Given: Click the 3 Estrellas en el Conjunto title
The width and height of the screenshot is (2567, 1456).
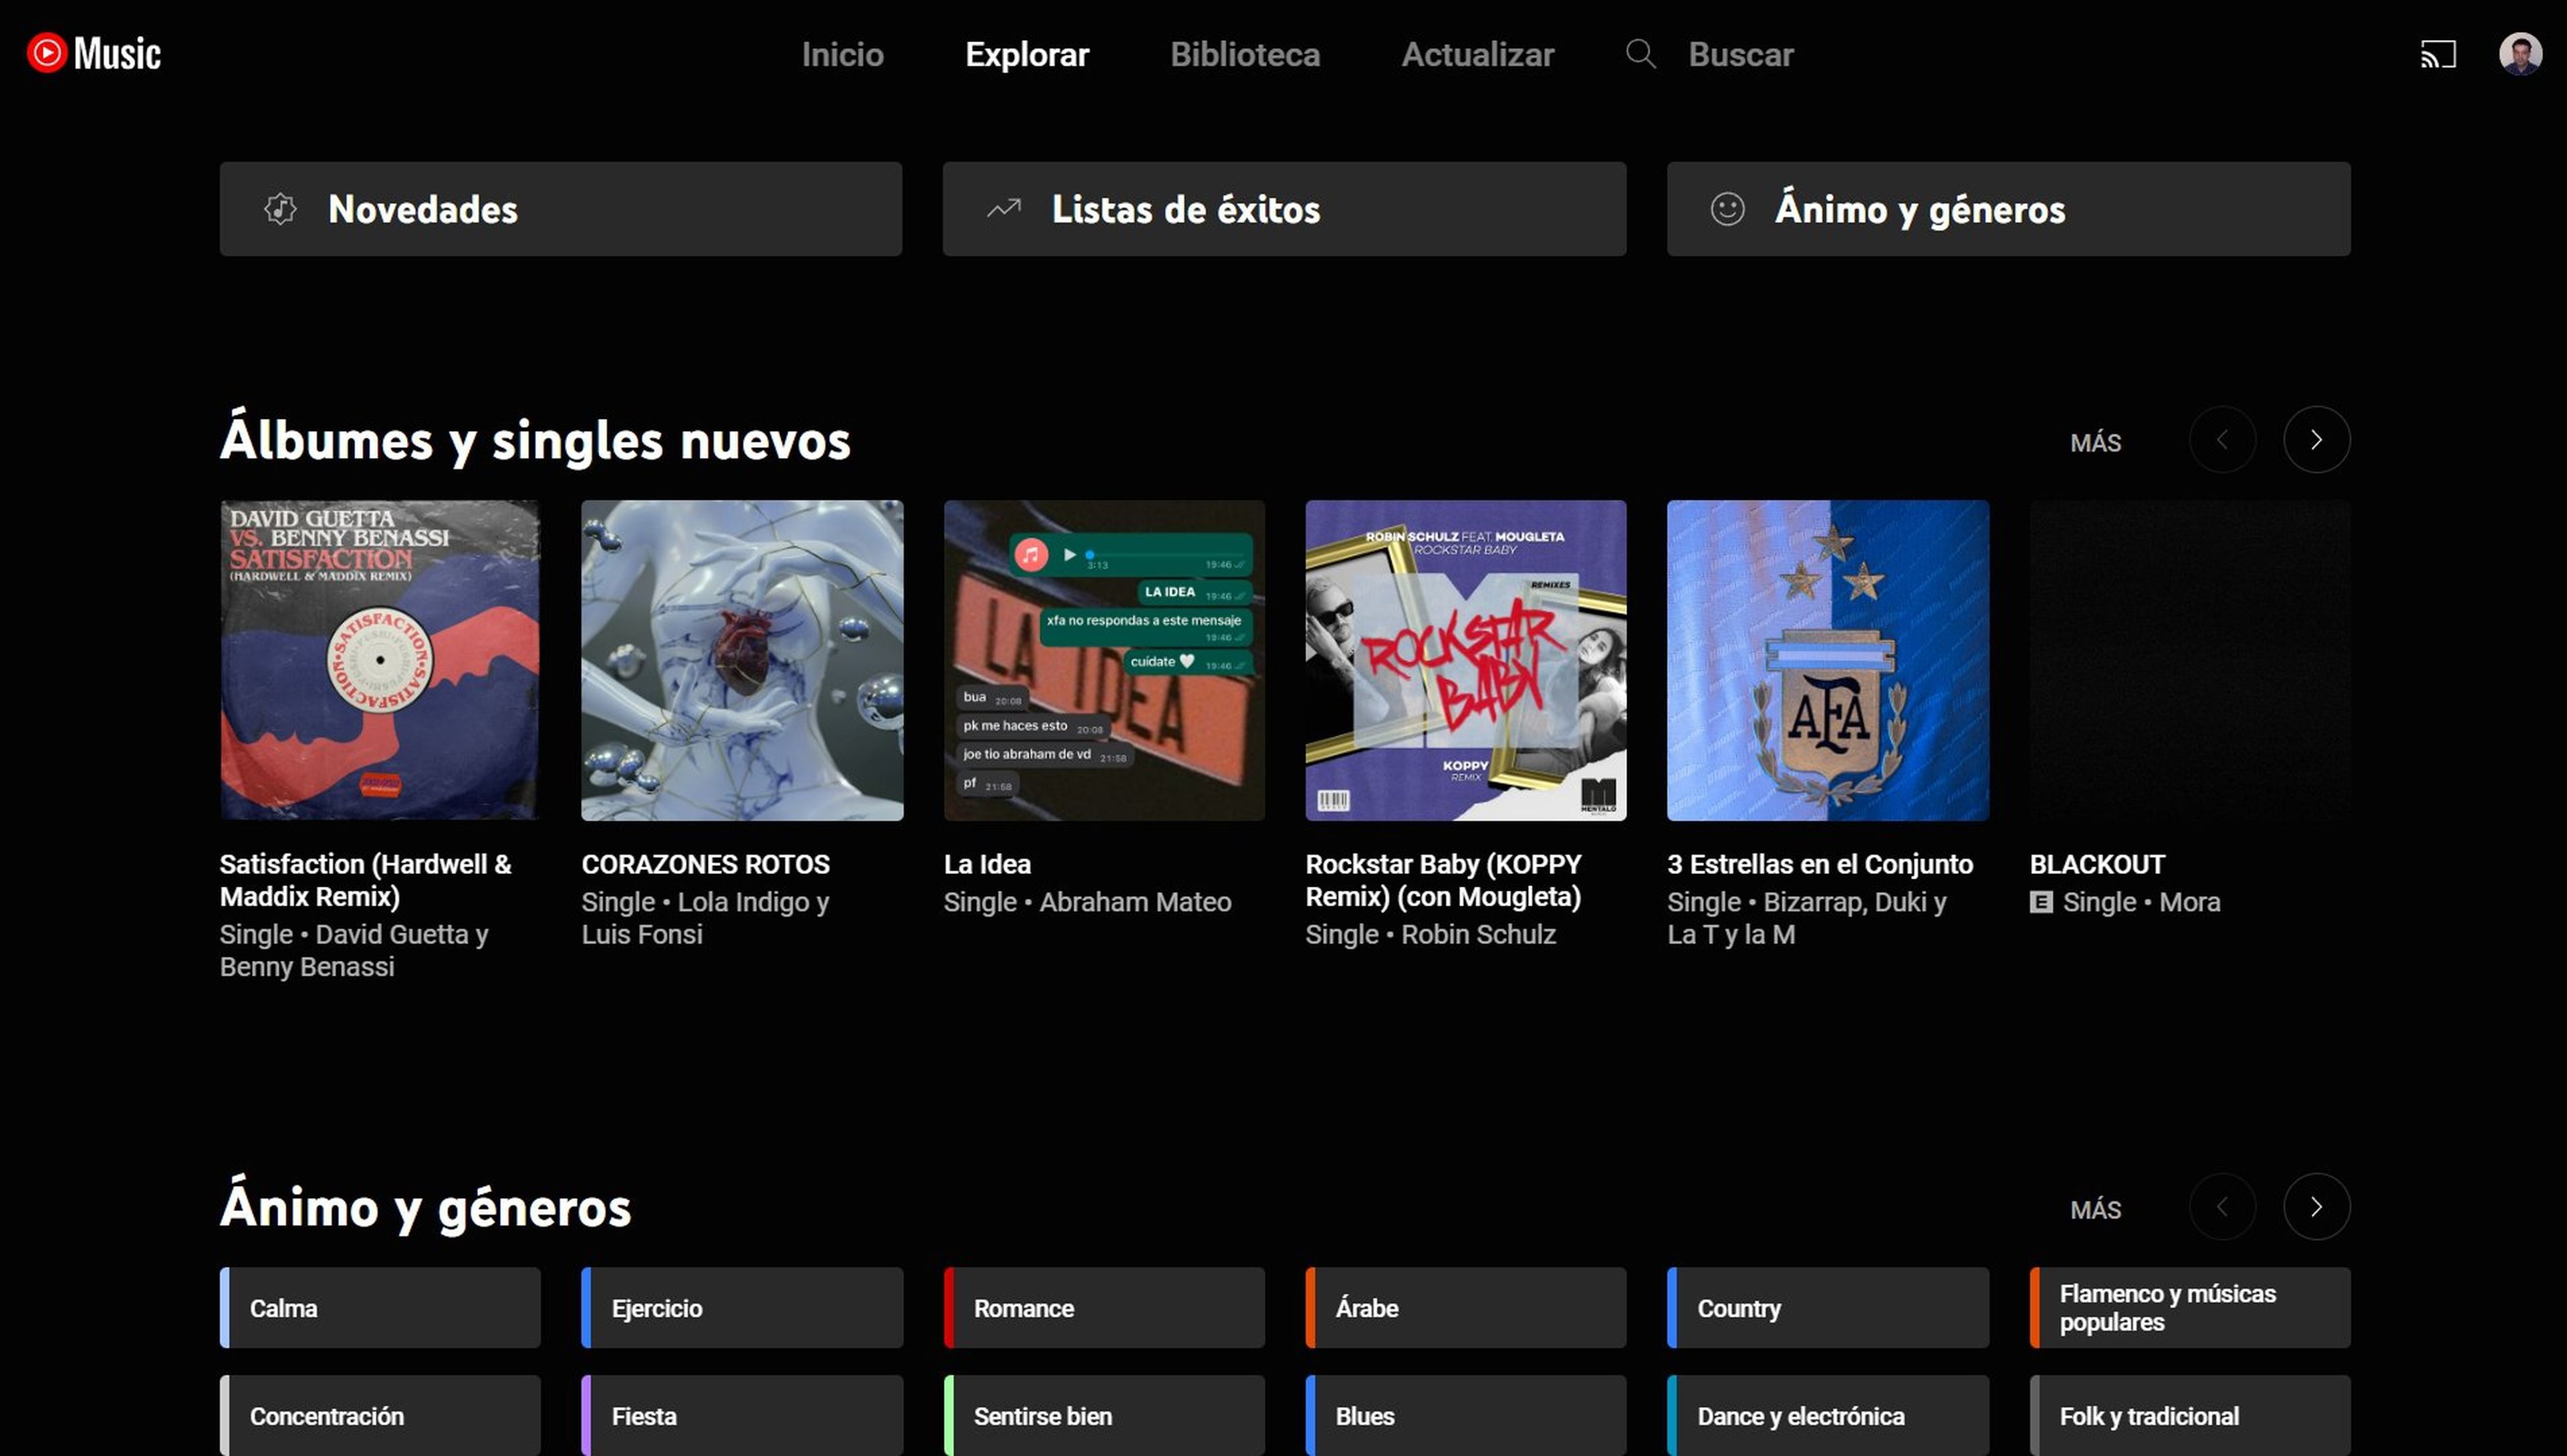Looking at the screenshot, I should click(x=1820, y=864).
